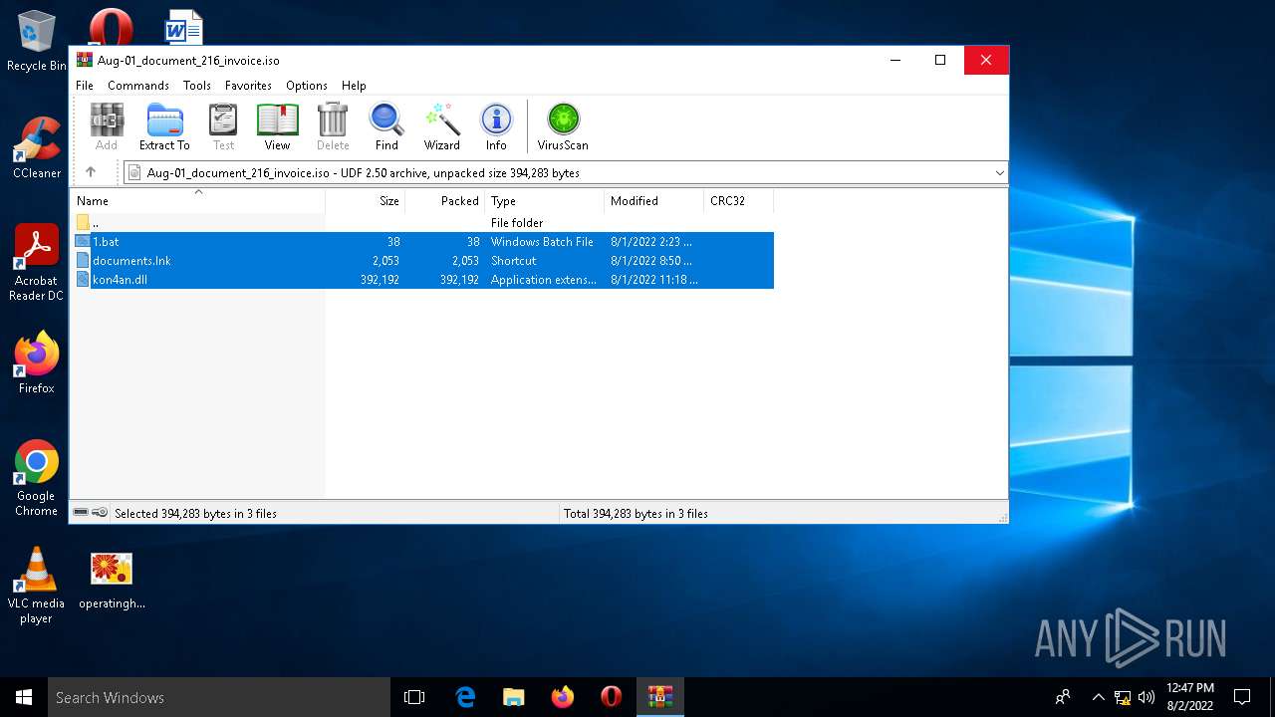Click the Search Windows box
The image size is (1275, 717).
[219, 697]
